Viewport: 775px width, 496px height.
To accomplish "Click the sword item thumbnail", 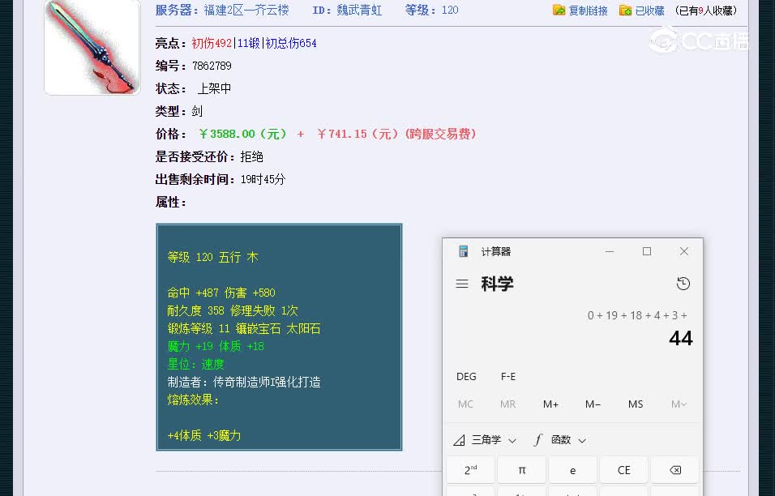I will click(x=92, y=47).
